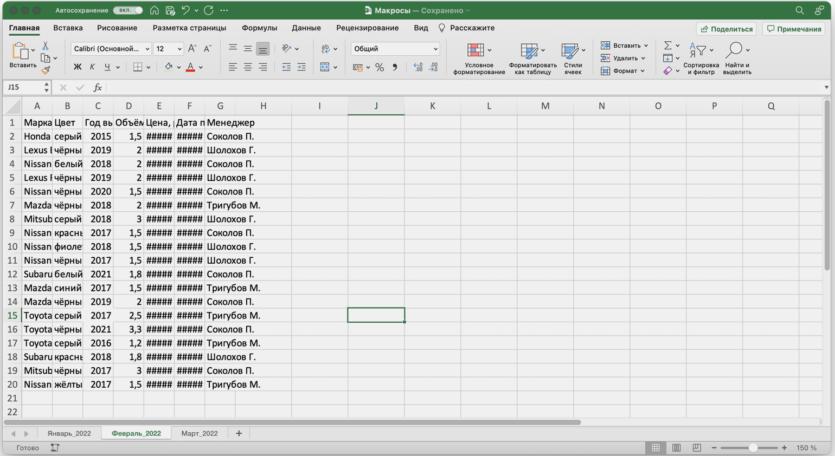Toggle bold formatting button
Viewport: 835px width, 456px height.
tap(78, 67)
